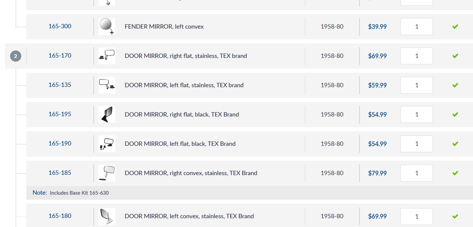Open part link 165-195
The width and height of the screenshot is (473, 227).
click(60, 114)
